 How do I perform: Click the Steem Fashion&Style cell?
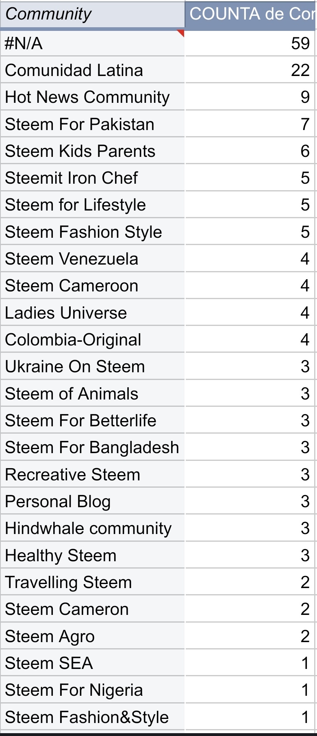92,717
